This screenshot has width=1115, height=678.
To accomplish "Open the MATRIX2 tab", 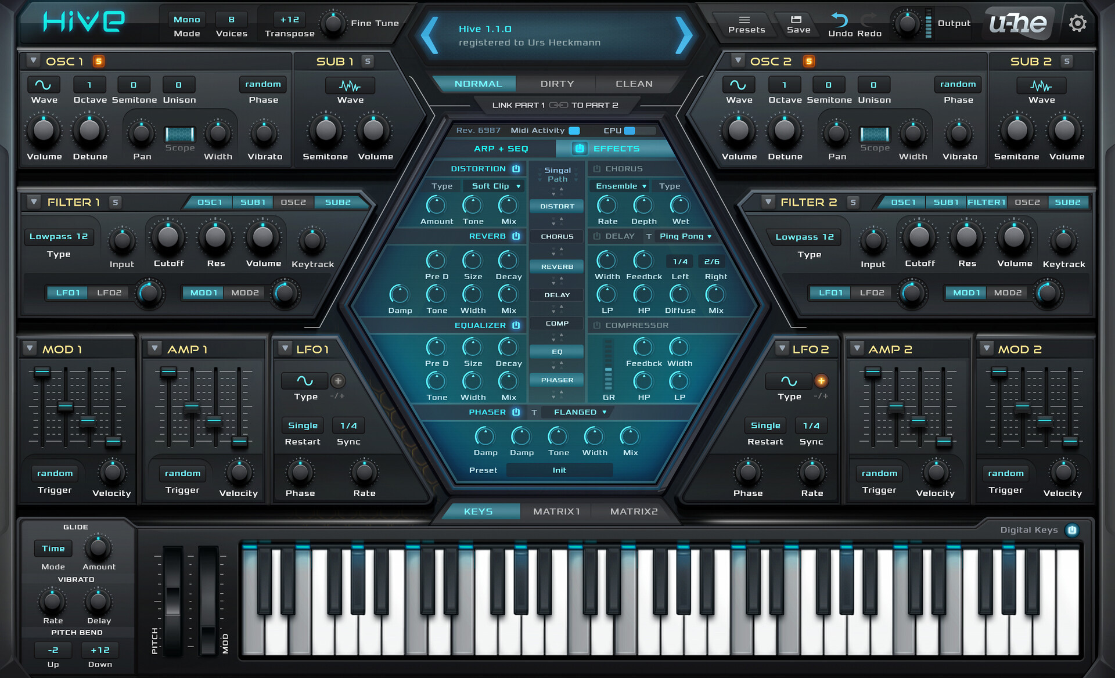I will pyautogui.click(x=634, y=511).
